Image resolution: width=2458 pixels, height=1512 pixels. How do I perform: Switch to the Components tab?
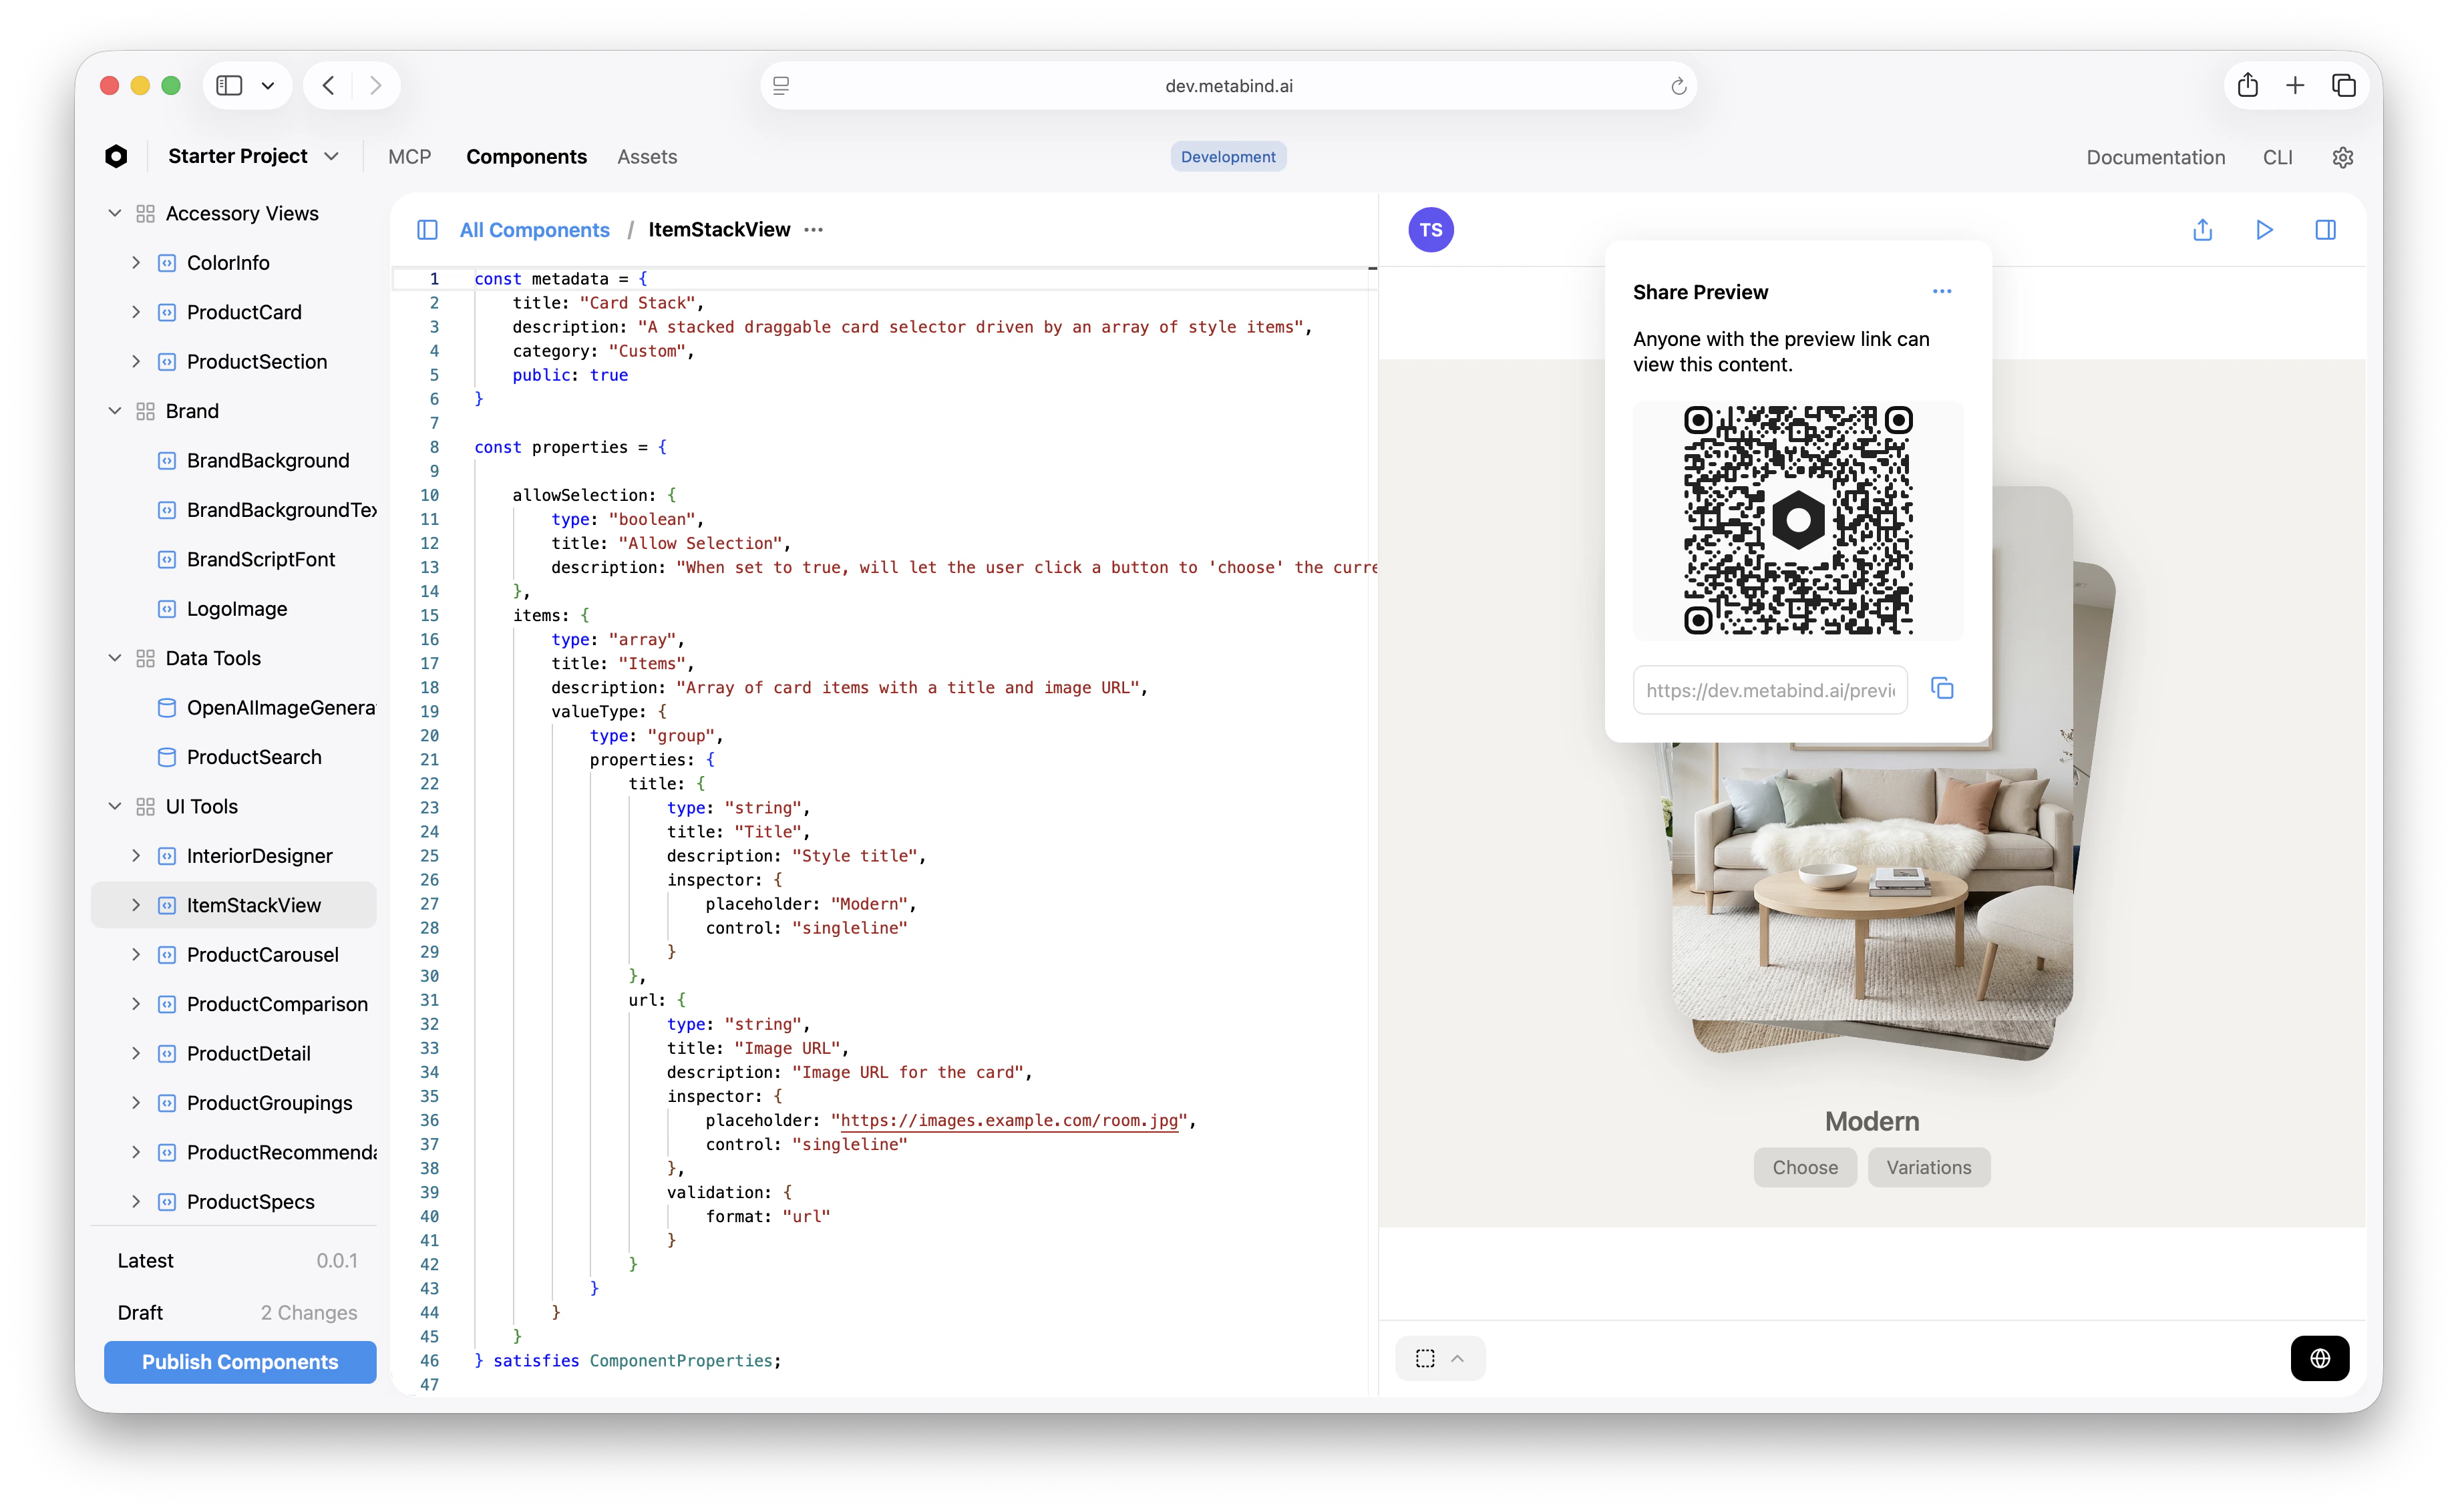click(x=526, y=157)
